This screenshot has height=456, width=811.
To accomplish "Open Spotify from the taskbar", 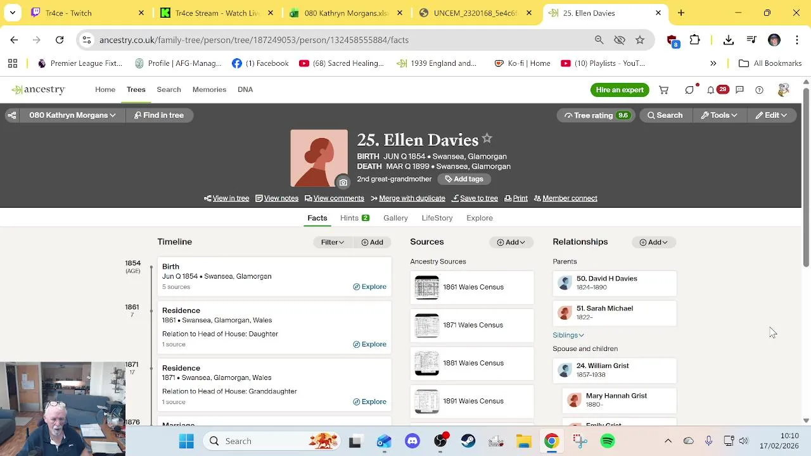I will pos(608,441).
